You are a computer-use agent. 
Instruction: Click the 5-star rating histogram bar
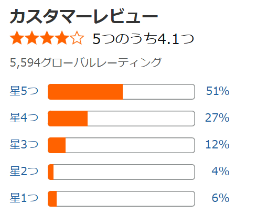[x=121, y=92]
